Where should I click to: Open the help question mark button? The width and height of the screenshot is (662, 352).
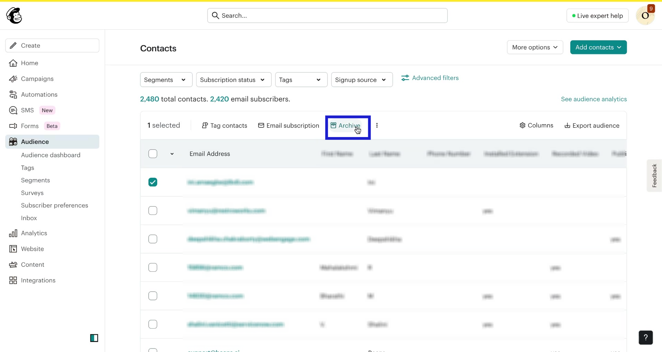pos(646,338)
